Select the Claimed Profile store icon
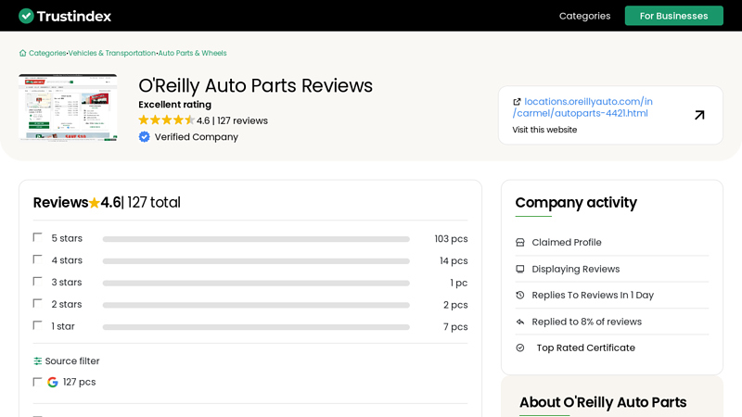Image resolution: width=742 pixels, height=417 pixels. [520, 243]
